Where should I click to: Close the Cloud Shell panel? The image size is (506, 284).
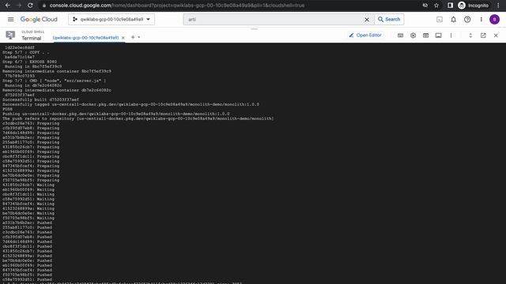[x=496, y=35]
